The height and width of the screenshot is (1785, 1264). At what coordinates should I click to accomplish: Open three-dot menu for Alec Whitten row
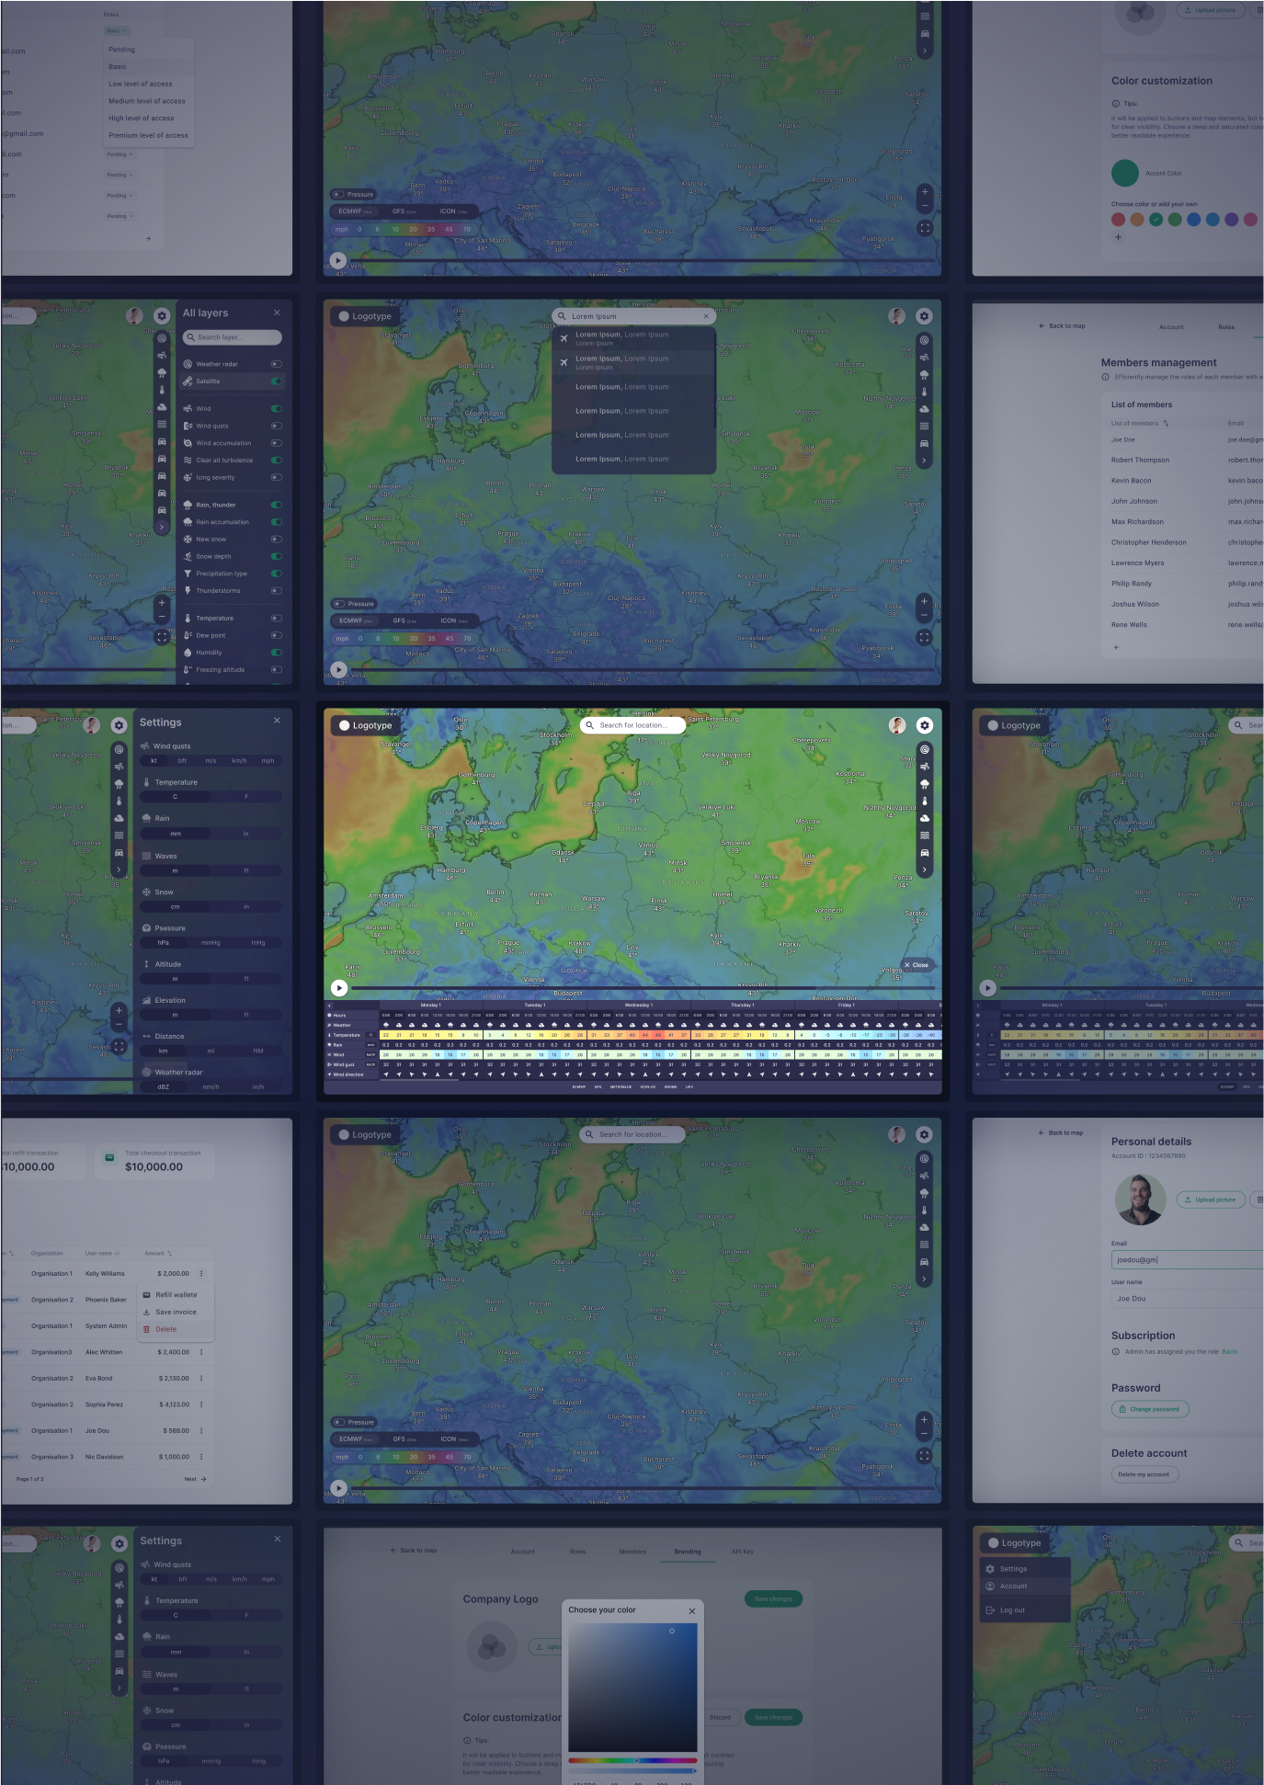[x=201, y=1352]
